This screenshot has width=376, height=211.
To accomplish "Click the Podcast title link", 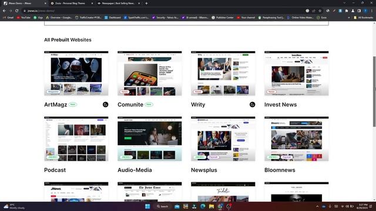I will pos(55,170).
